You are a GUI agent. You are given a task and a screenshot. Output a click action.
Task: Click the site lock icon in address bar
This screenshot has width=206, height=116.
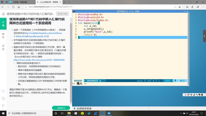(x=26, y=7)
